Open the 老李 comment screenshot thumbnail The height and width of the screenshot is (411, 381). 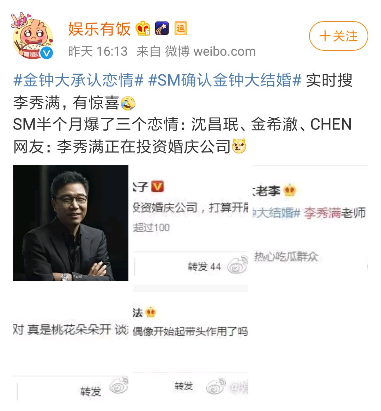[310, 223]
